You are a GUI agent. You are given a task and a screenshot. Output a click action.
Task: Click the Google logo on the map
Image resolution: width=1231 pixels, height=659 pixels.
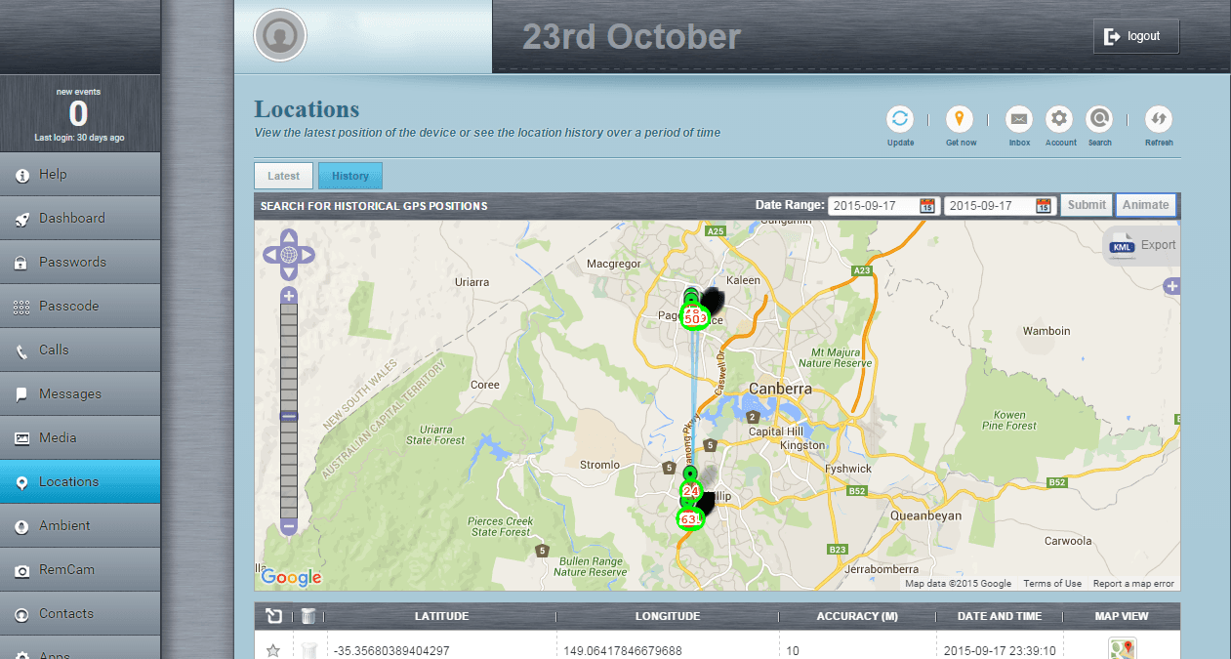tap(291, 577)
